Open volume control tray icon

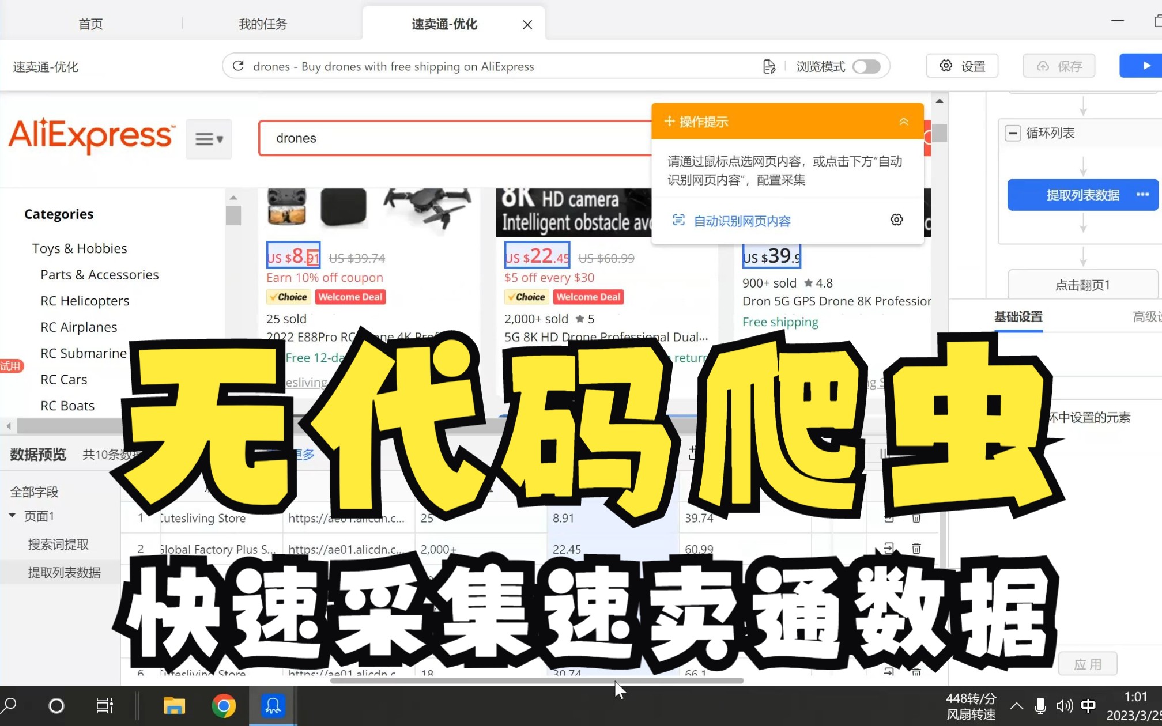1064,706
